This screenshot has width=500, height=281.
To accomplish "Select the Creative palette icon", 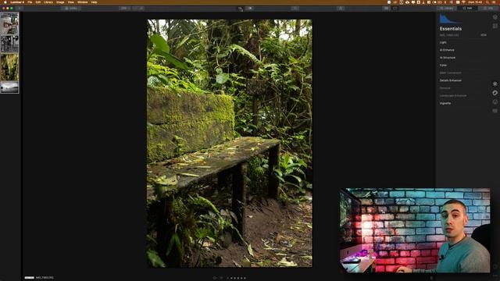I will click(x=495, y=93).
